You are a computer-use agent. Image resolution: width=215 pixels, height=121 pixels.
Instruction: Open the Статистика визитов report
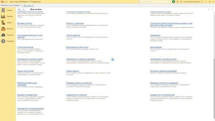point(25,47)
